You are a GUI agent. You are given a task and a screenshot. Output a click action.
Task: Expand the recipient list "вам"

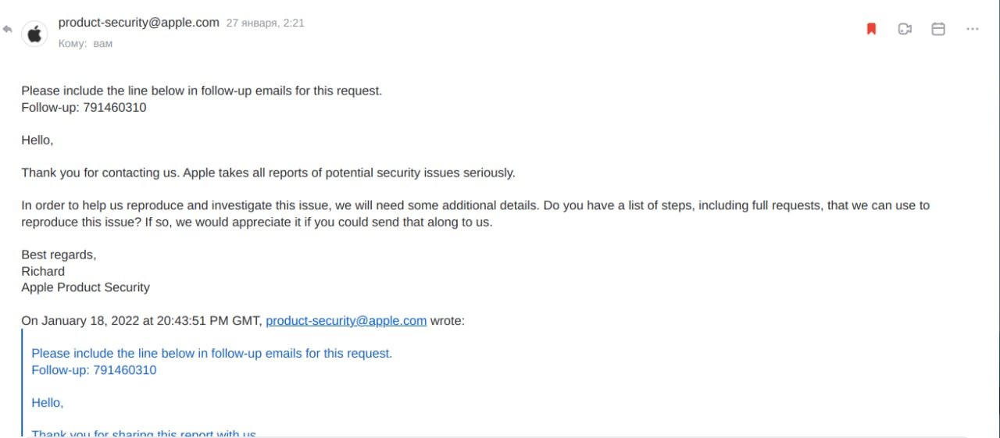pyautogui.click(x=103, y=44)
